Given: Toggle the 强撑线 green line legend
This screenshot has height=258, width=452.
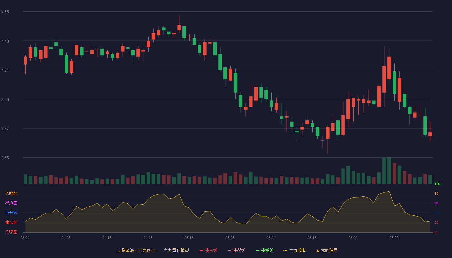Looking at the screenshot, I should [264, 250].
